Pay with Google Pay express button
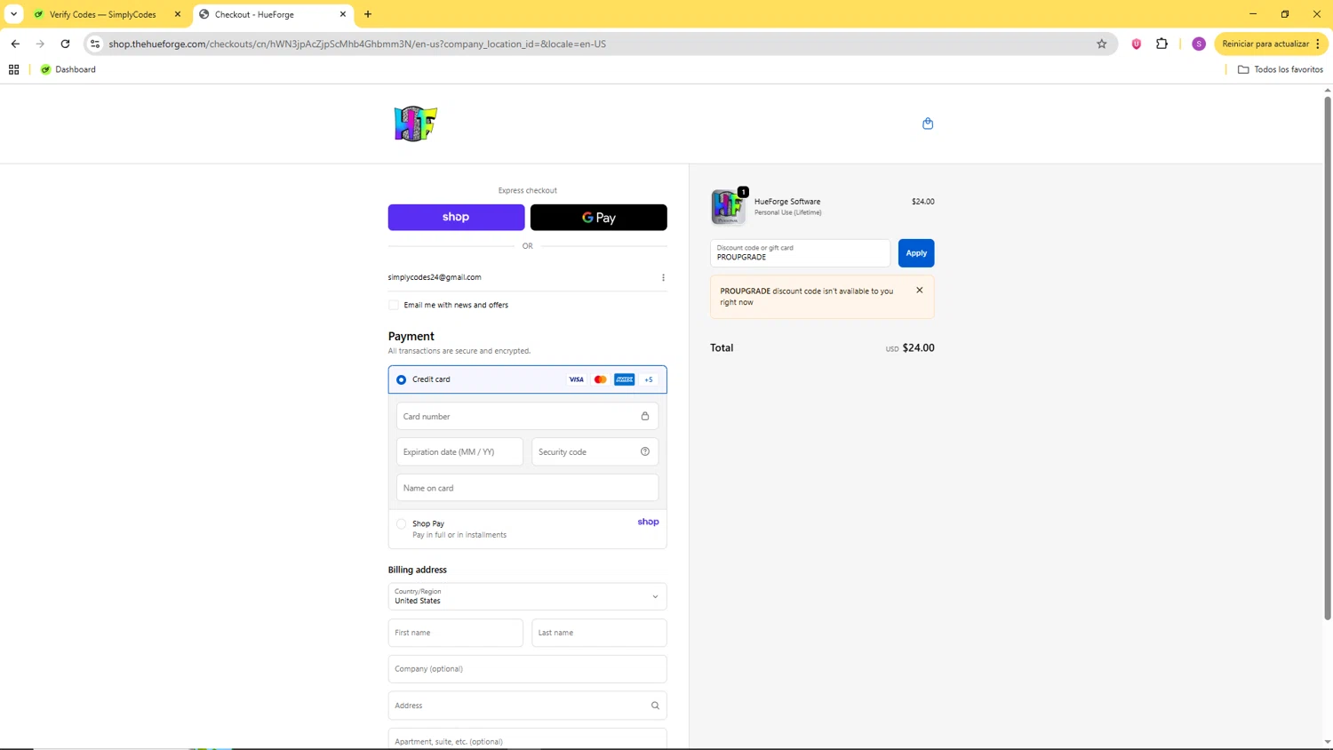The height and width of the screenshot is (750, 1333). pyautogui.click(x=599, y=217)
